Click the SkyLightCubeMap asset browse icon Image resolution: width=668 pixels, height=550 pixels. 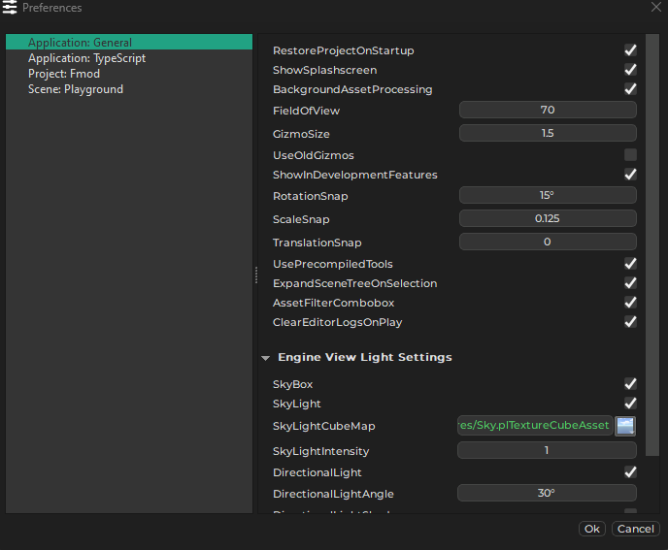625,426
